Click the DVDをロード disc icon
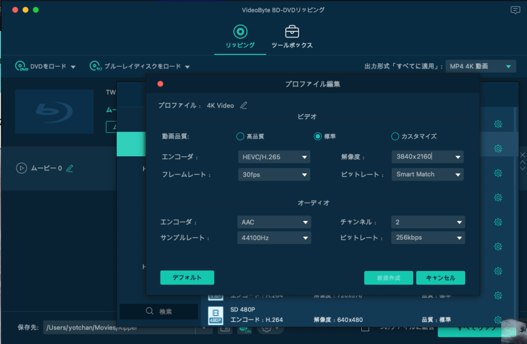Screen dimensions: 527x344 coord(22,66)
